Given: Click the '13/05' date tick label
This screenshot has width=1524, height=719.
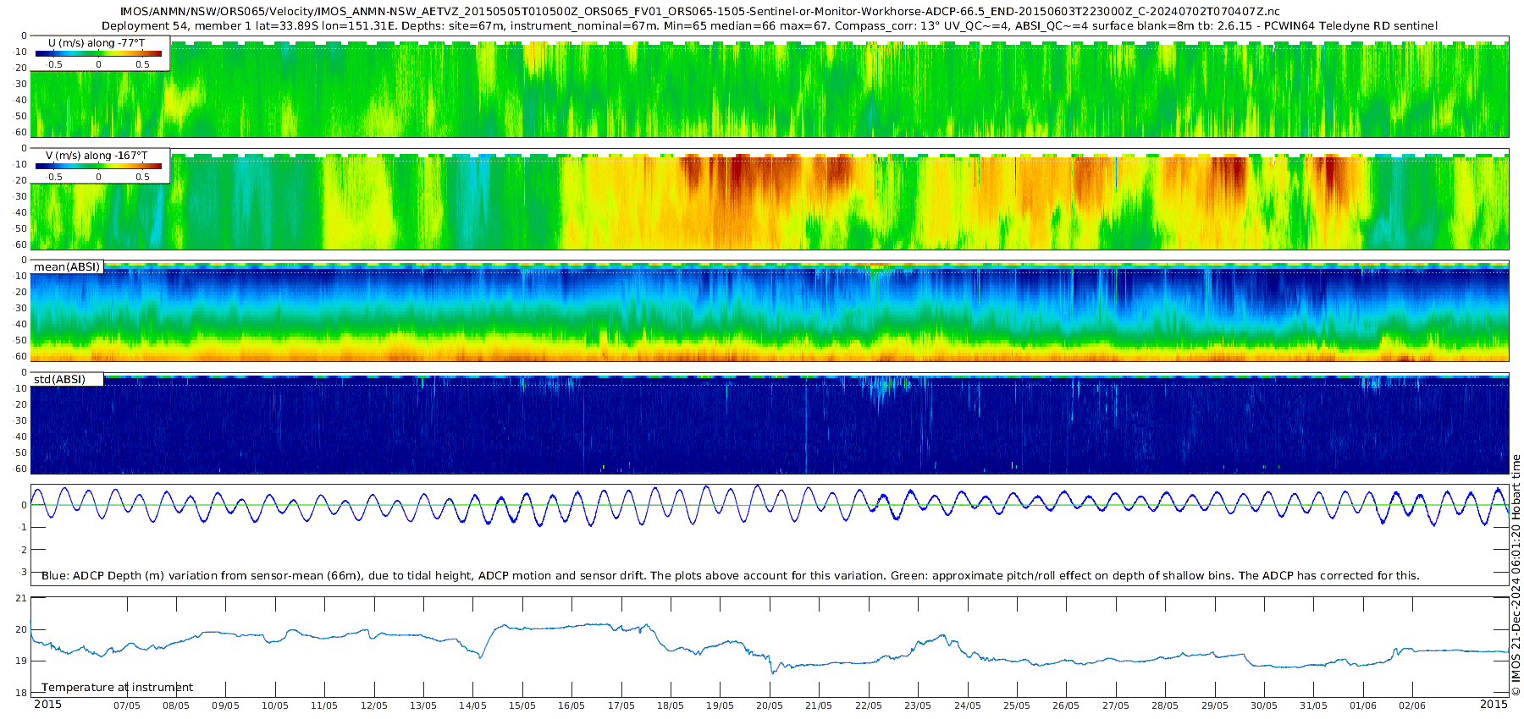Looking at the screenshot, I should [x=423, y=705].
